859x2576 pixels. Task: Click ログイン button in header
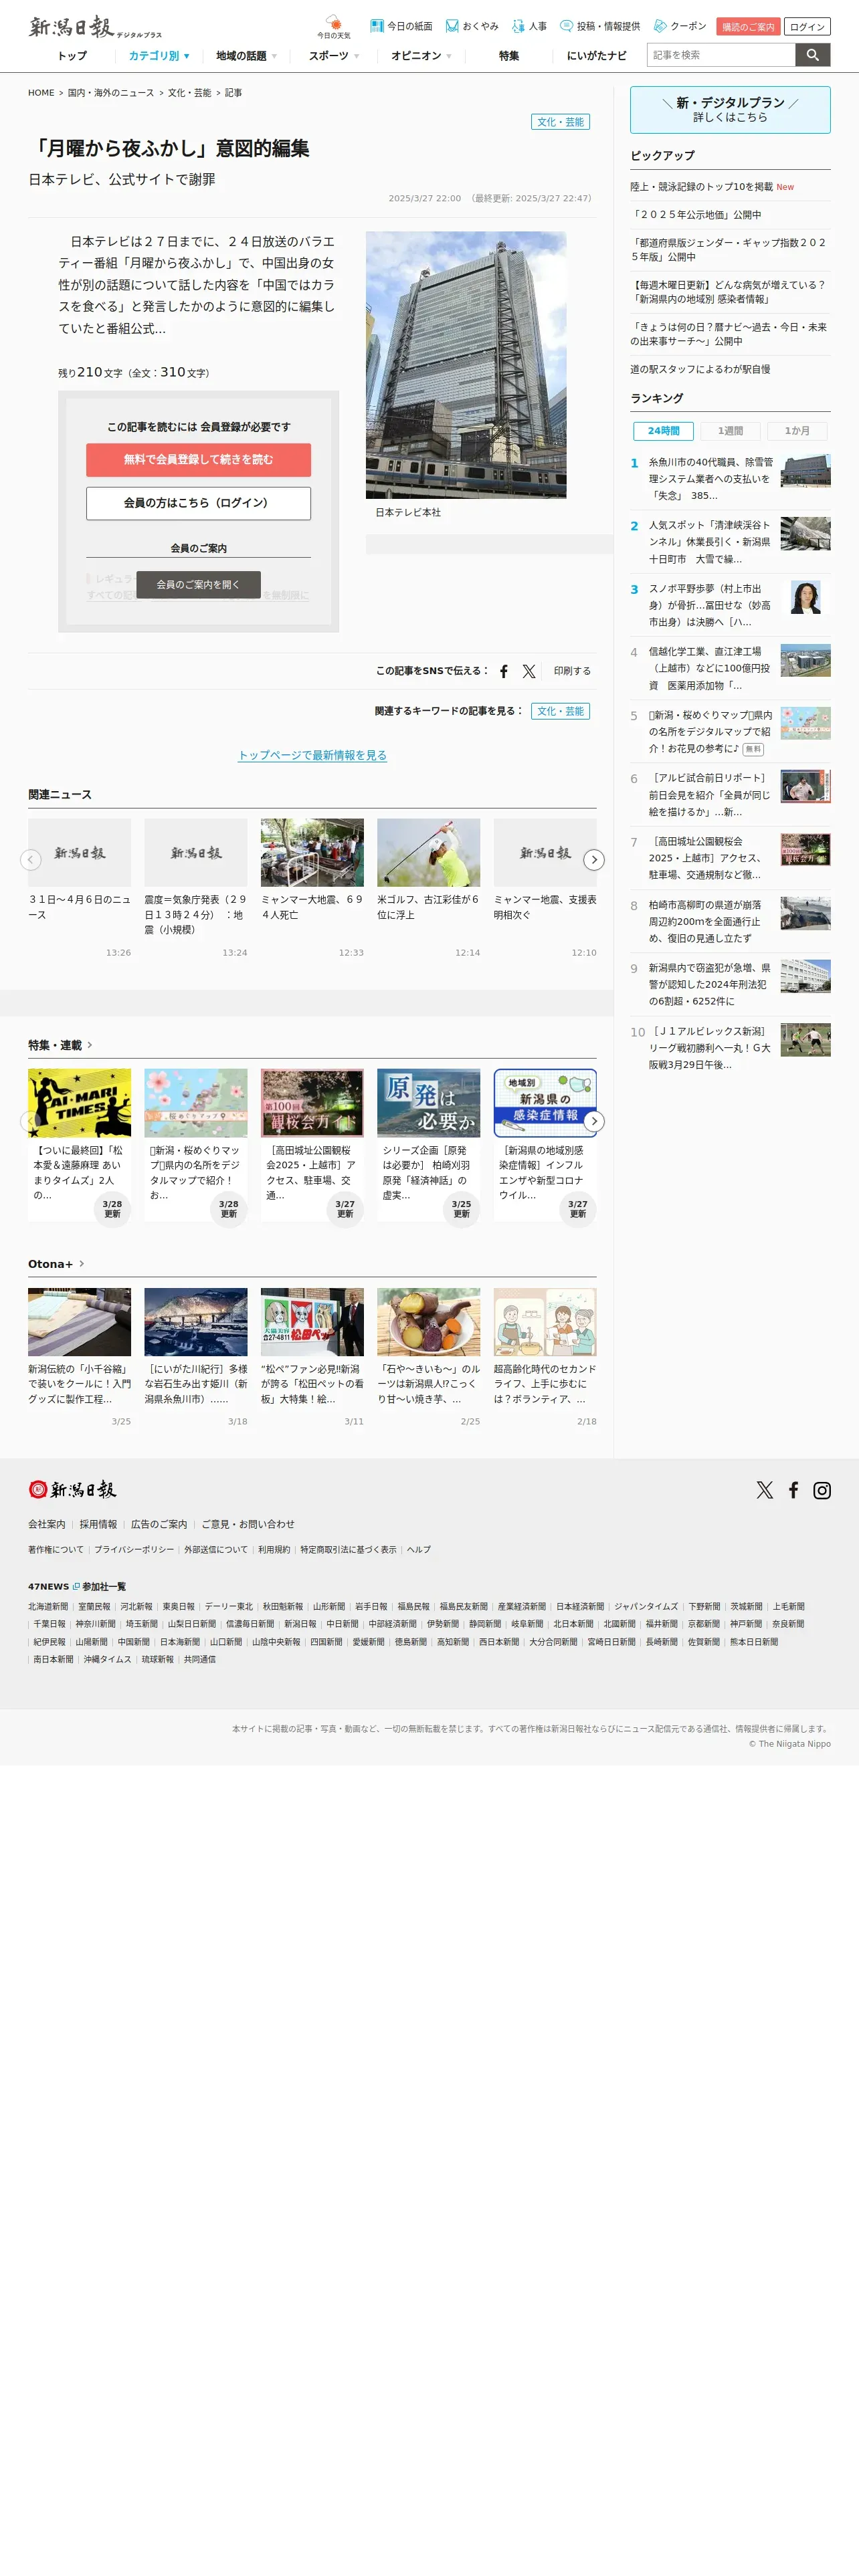807,27
